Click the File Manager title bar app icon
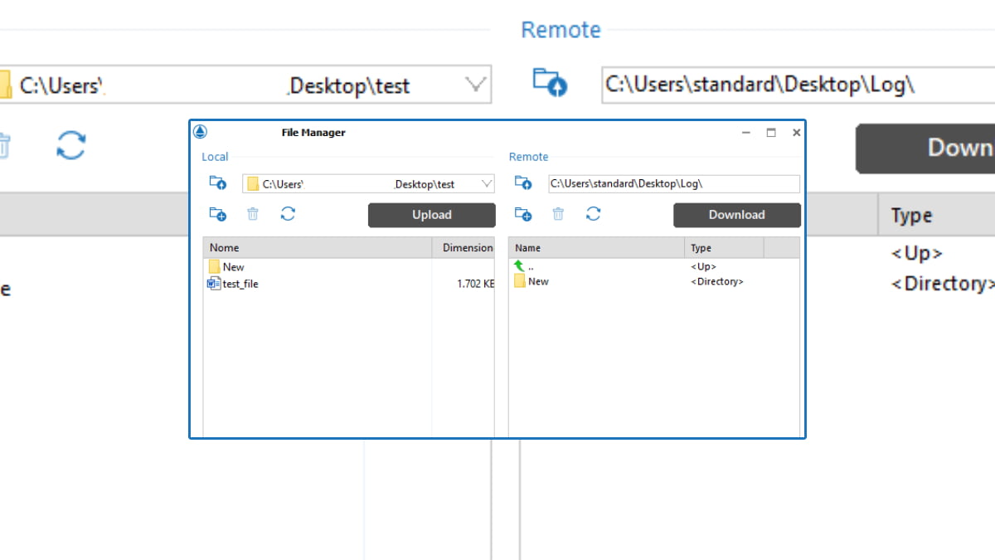This screenshot has width=995, height=560. pyautogui.click(x=200, y=132)
